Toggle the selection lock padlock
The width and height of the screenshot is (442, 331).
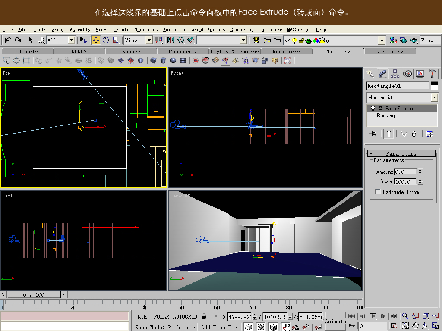tap(204, 316)
